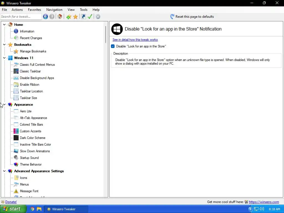Image resolution: width=284 pixels, height=213 pixels.
Task: Select Inactive Title Bars Color item
Action: [x=35, y=144]
